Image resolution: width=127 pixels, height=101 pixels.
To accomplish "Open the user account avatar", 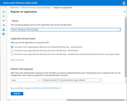I will click(x=124, y=3).
